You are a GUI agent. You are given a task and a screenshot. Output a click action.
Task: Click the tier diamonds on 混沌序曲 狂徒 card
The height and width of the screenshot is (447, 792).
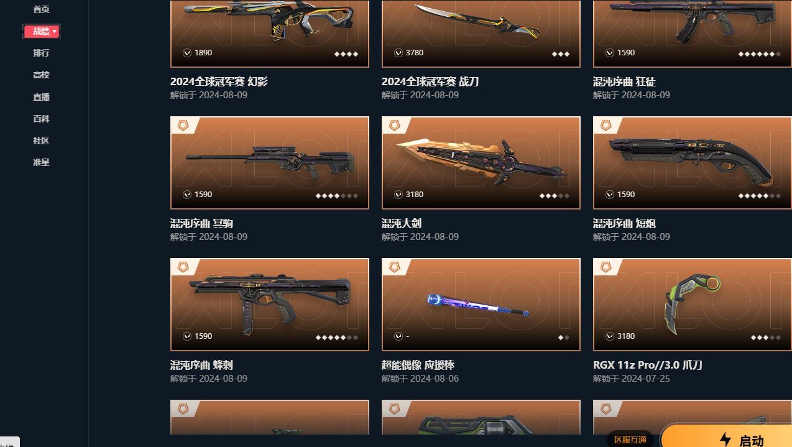[x=759, y=54]
